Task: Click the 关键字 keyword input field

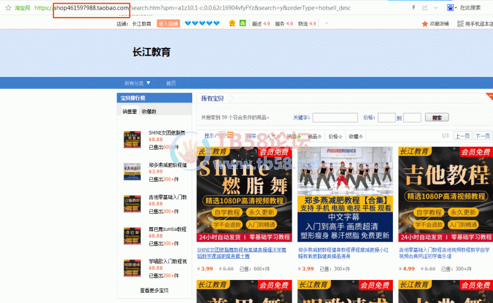Action: click(335, 118)
